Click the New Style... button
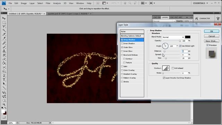The height and width of the screenshot is (125, 222). click(212, 41)
